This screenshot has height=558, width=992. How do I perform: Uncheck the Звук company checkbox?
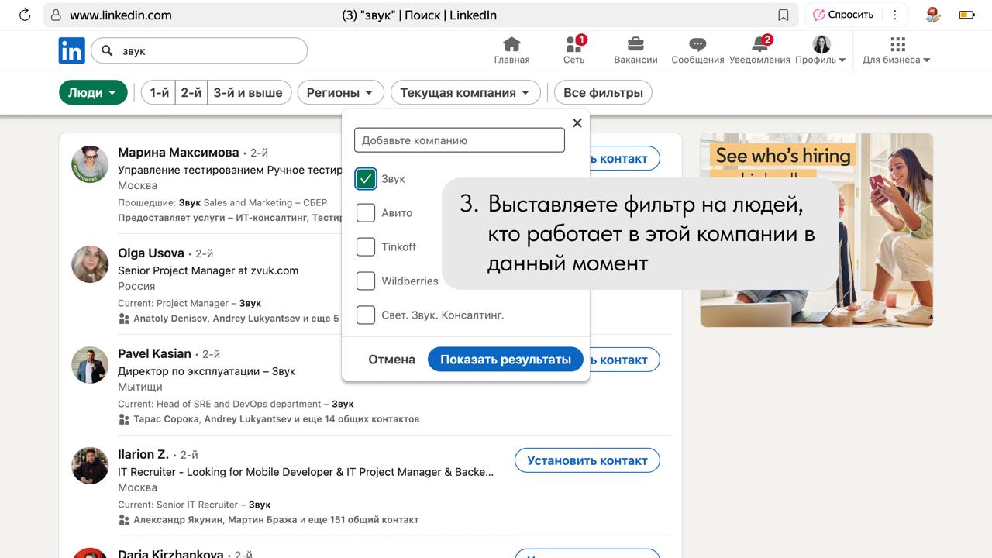click(x=366, y=179)
